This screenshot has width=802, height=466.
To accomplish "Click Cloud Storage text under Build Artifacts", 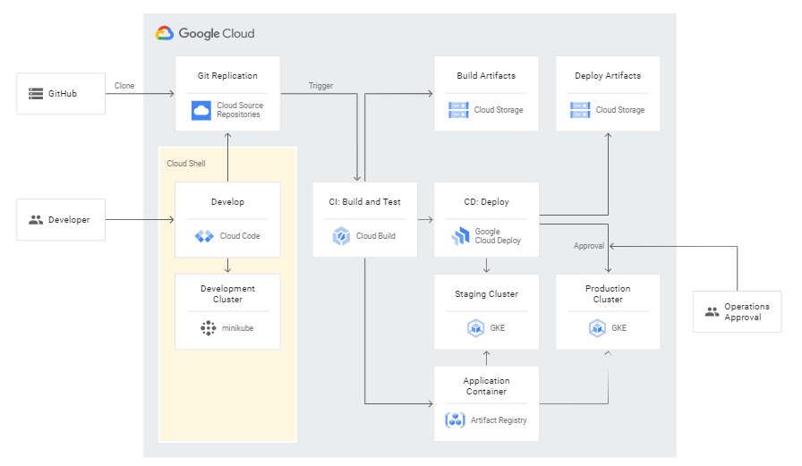I will click(499, 110).
